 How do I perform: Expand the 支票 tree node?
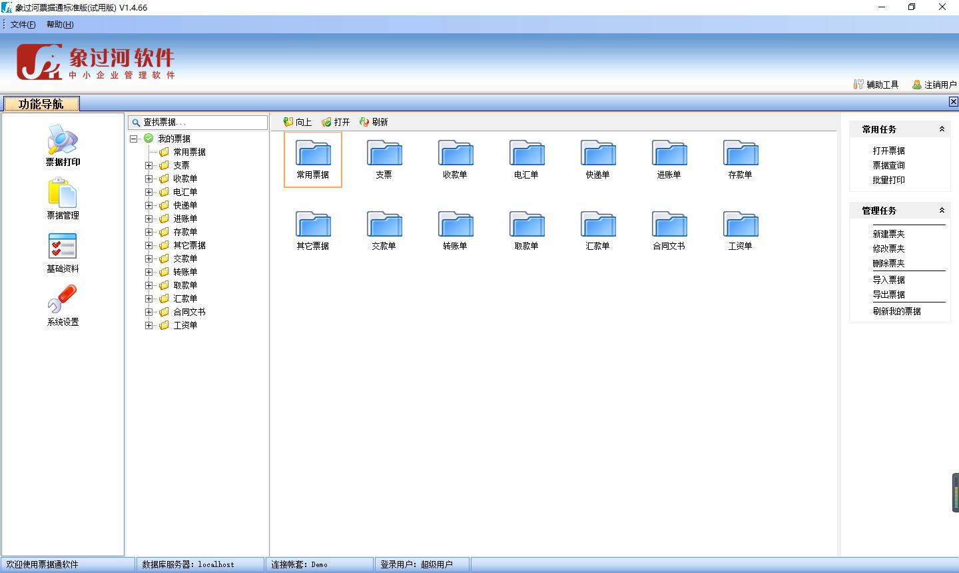[149, 165]
